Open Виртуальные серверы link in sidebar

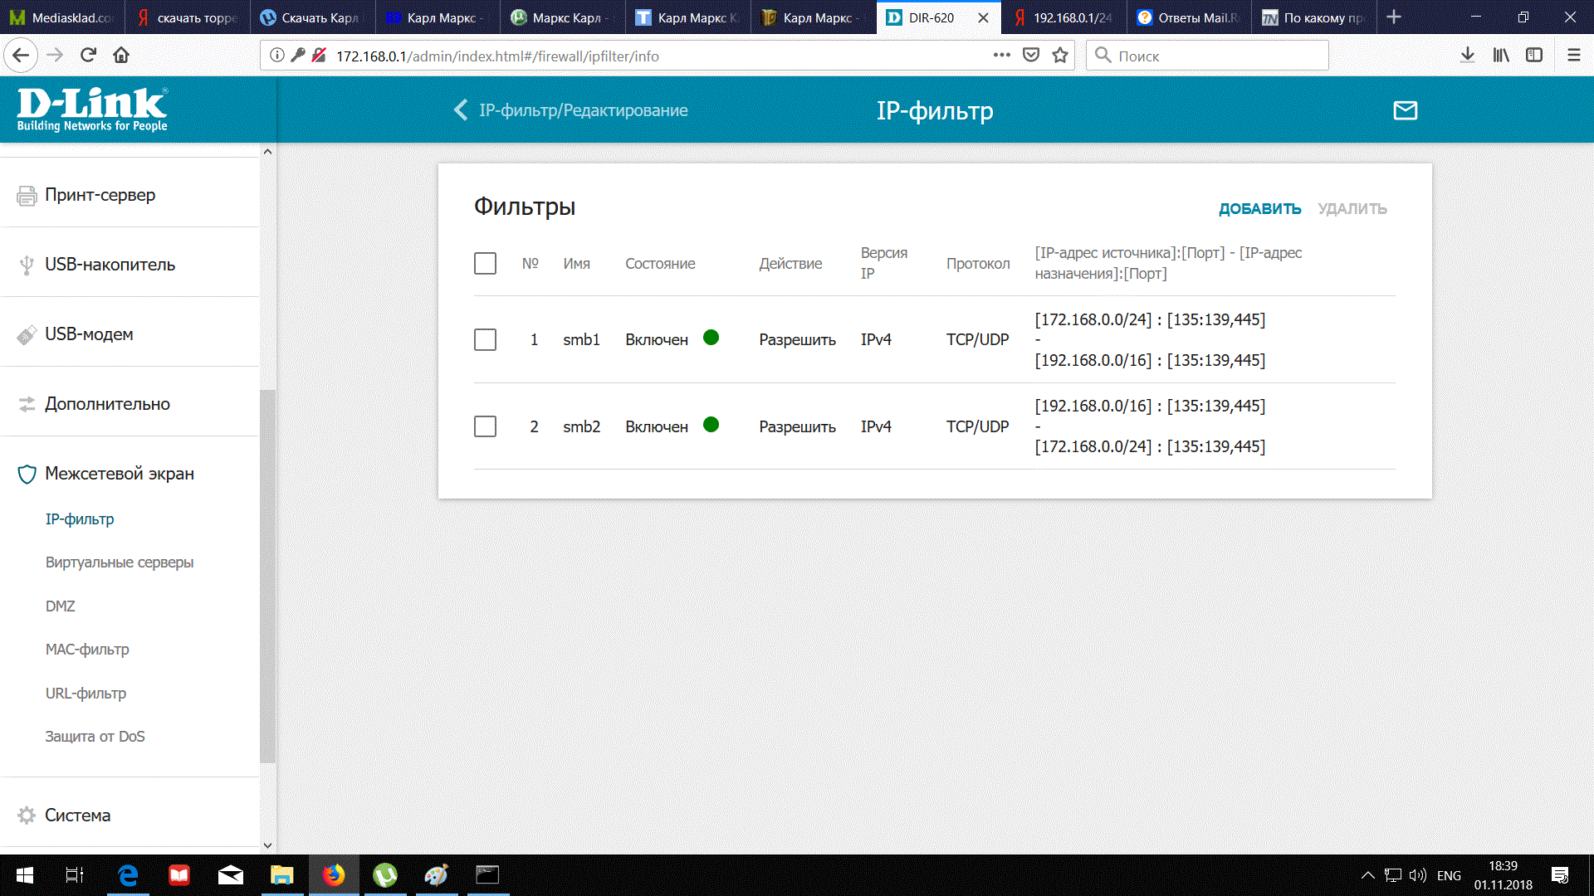(x=120, y=562)
